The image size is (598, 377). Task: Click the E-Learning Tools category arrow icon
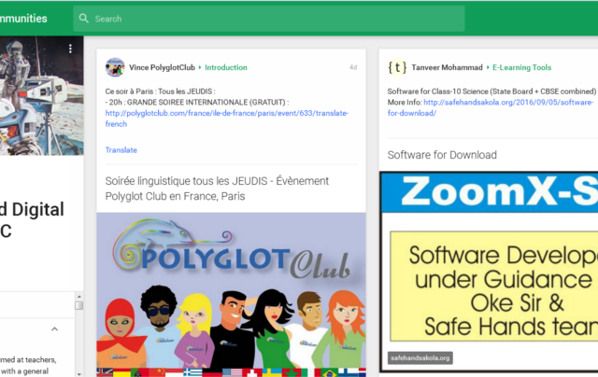pyautogui.click(x=488, y=67)
